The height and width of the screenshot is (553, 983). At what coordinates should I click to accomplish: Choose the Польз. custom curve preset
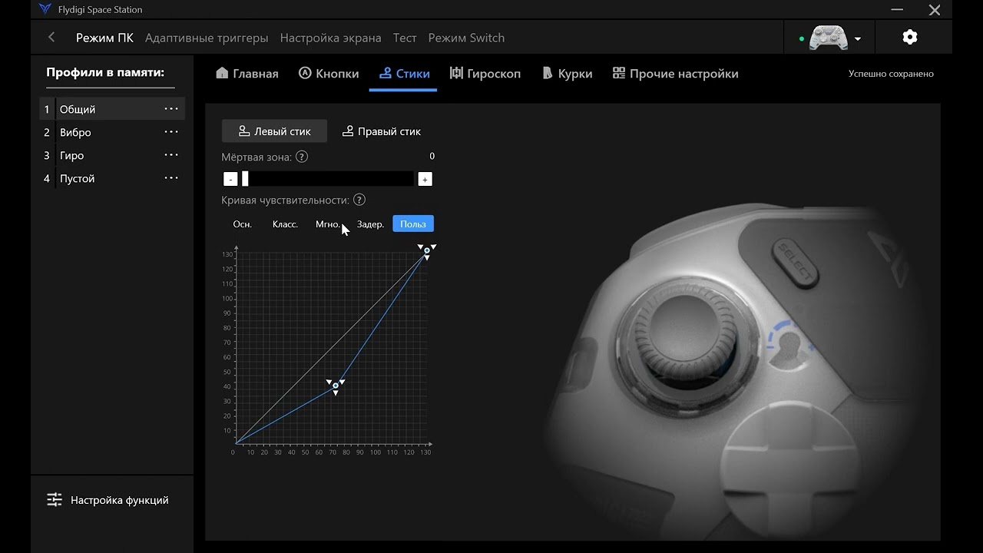tap(413, 224)
